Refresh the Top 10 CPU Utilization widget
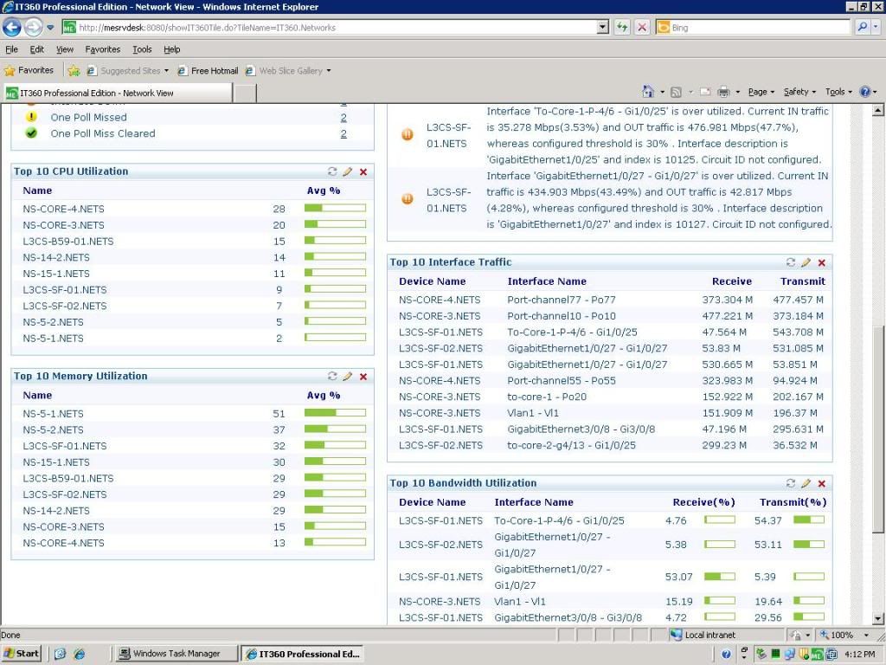The image size is (886, 665). [332, 171]
